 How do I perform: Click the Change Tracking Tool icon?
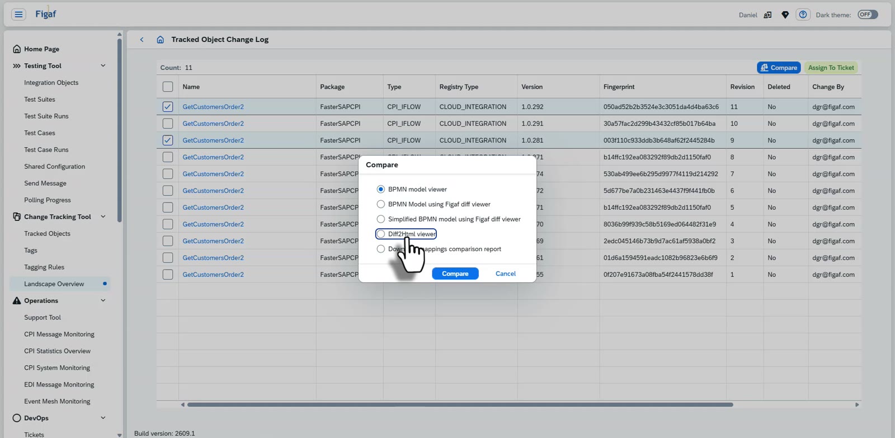(x=17, y=217)
